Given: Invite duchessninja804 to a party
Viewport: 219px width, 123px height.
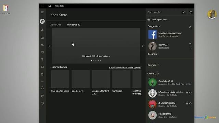Looking at the screenshot, I should [187, 103].
